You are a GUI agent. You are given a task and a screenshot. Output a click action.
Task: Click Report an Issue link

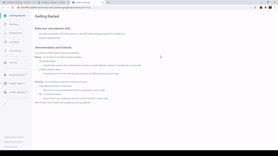click(11, 147)
